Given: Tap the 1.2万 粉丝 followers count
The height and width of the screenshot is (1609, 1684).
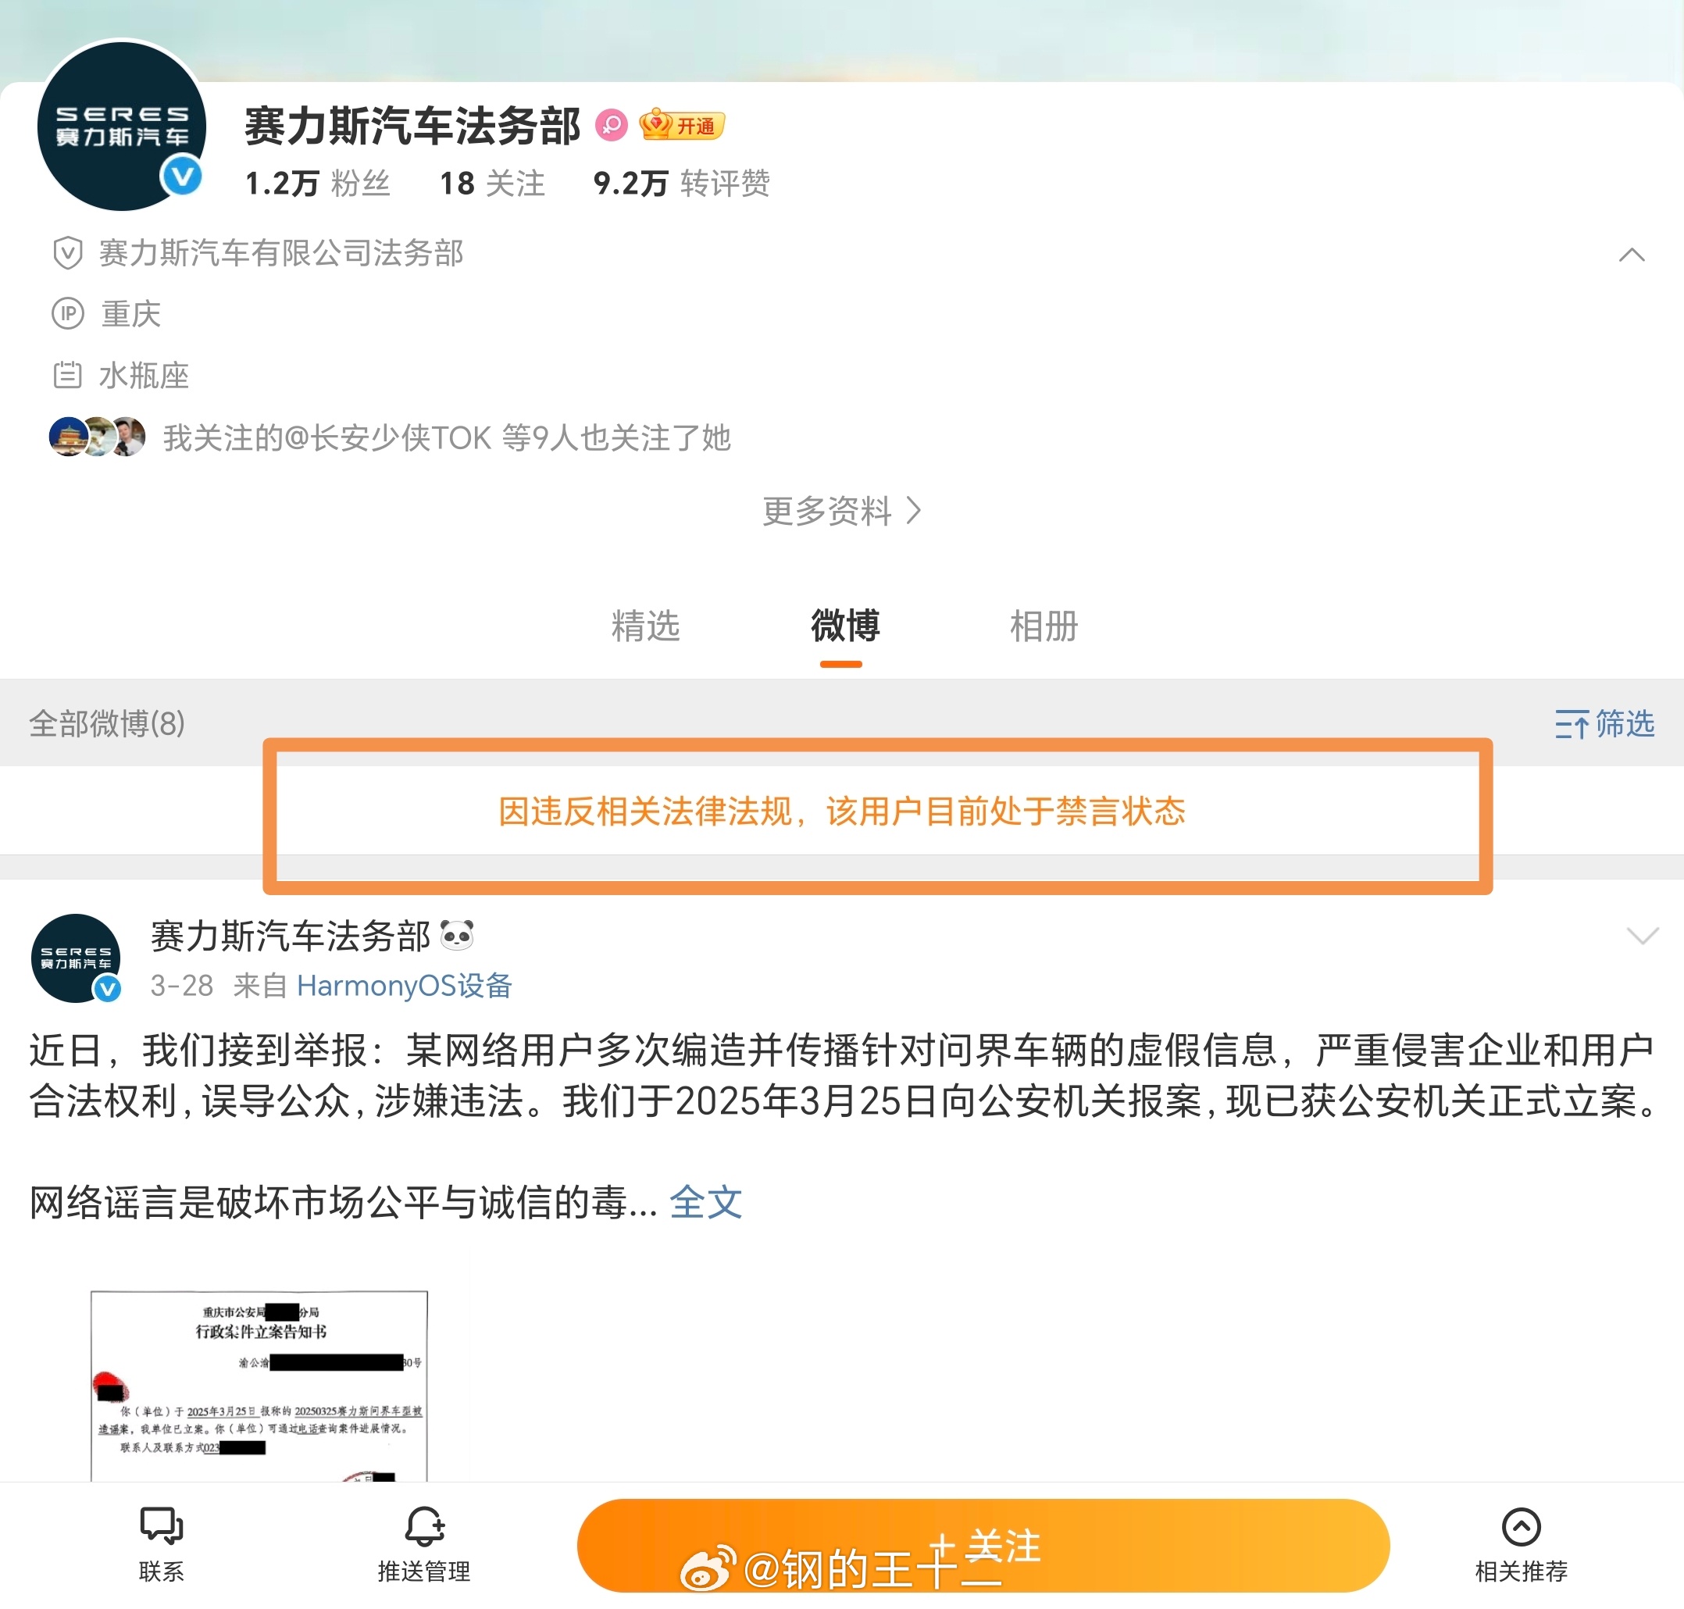Looking at the screenshot, I should [317, 184].
